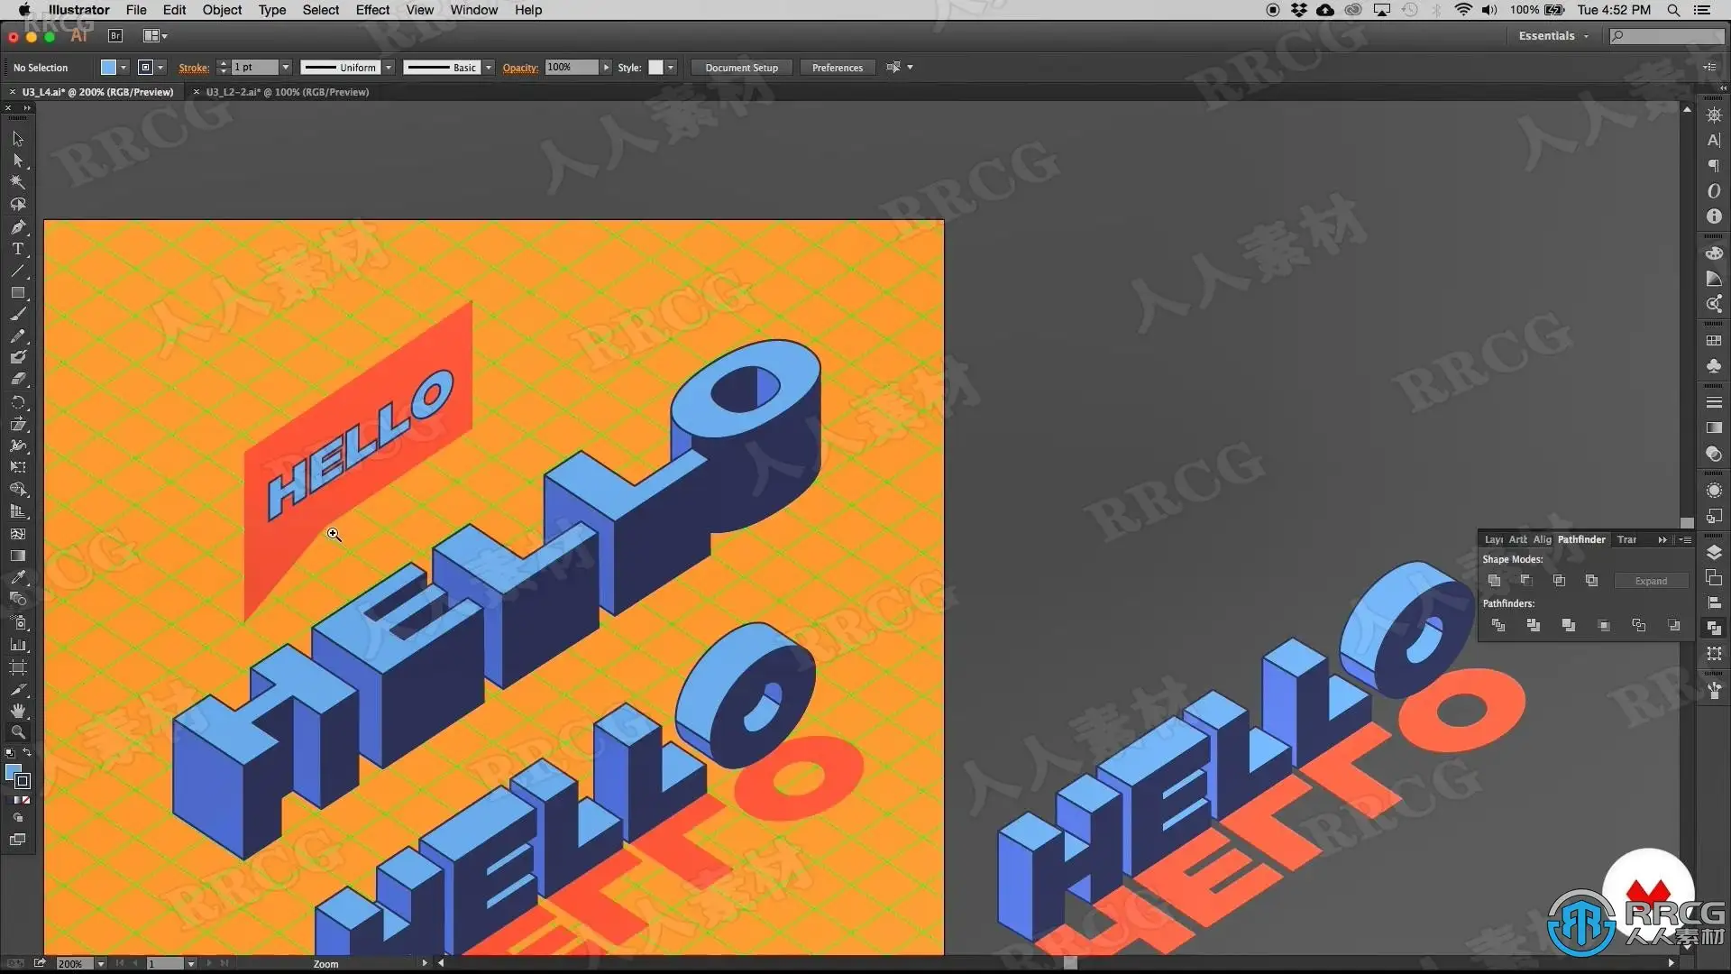
Task: Click the Stroke label link
Action: tap(194, 68)
